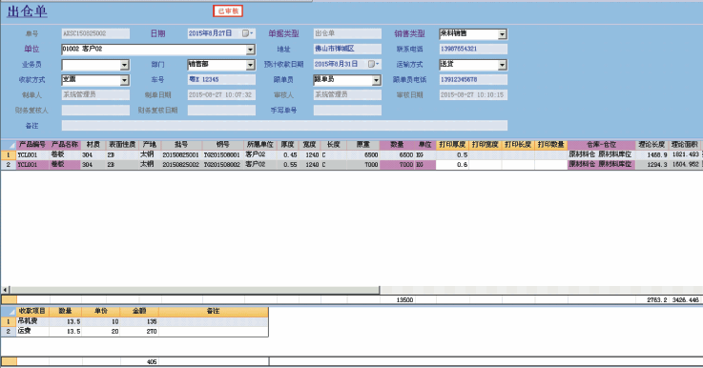Expand the 运输方式 dropdown
The height and width of the screenshot is (368, 703).
coord(502,65)
